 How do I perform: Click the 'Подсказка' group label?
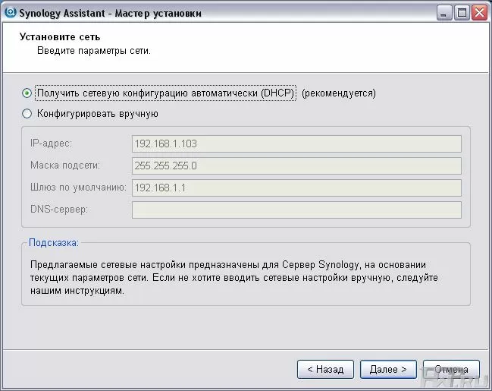pos(53,243)
